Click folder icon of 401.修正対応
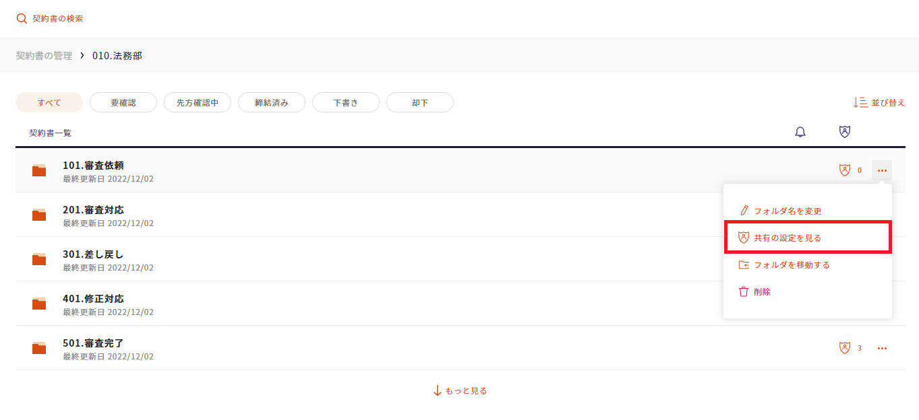This screenshot has width=919, height=420. pyautogui.click(x=39, y=304)
